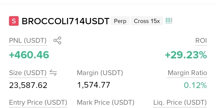The width and height of the screenshot is (216, 108).
Task: Tap the 0.12% margin ratio value
Action: (195, 85)
